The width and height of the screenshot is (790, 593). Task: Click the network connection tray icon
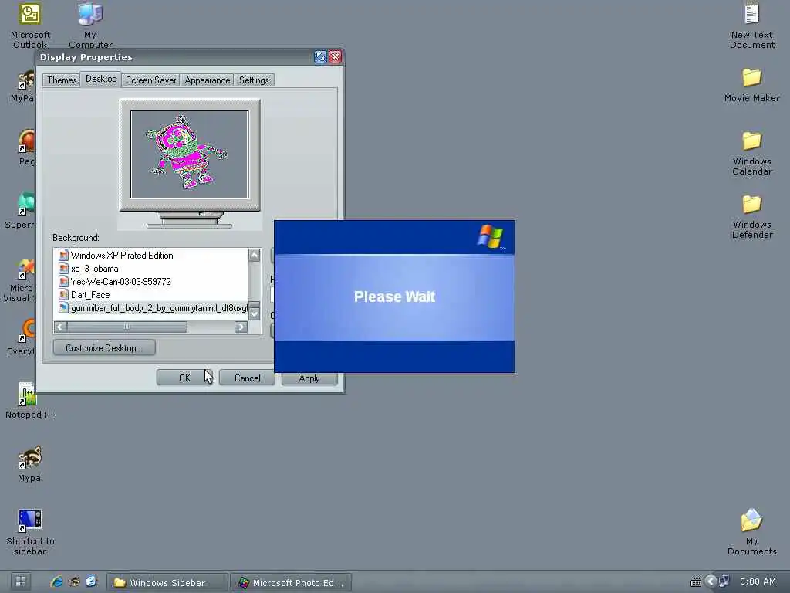coord(724,582)
